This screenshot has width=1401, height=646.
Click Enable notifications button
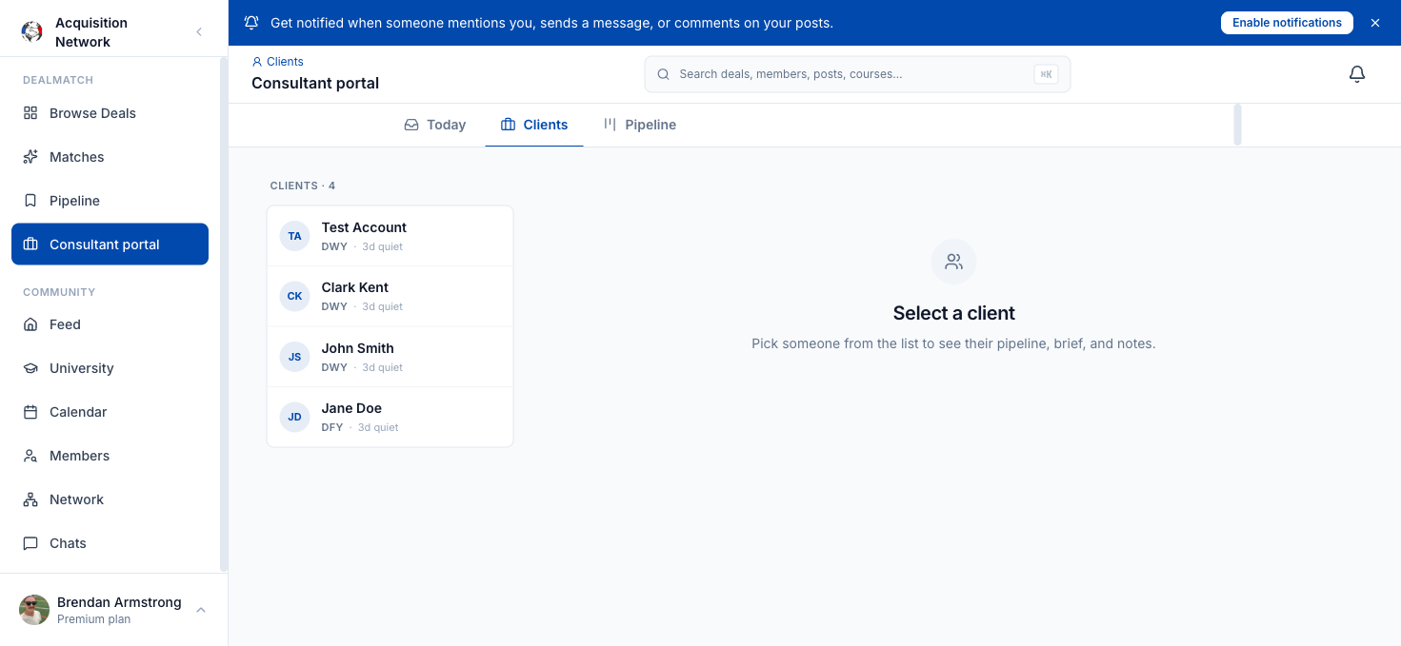click(1287, 23)
